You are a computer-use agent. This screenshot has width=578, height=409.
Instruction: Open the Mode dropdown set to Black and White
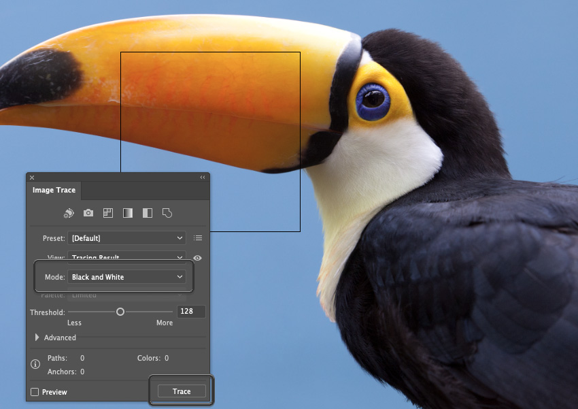pos(128,277)
